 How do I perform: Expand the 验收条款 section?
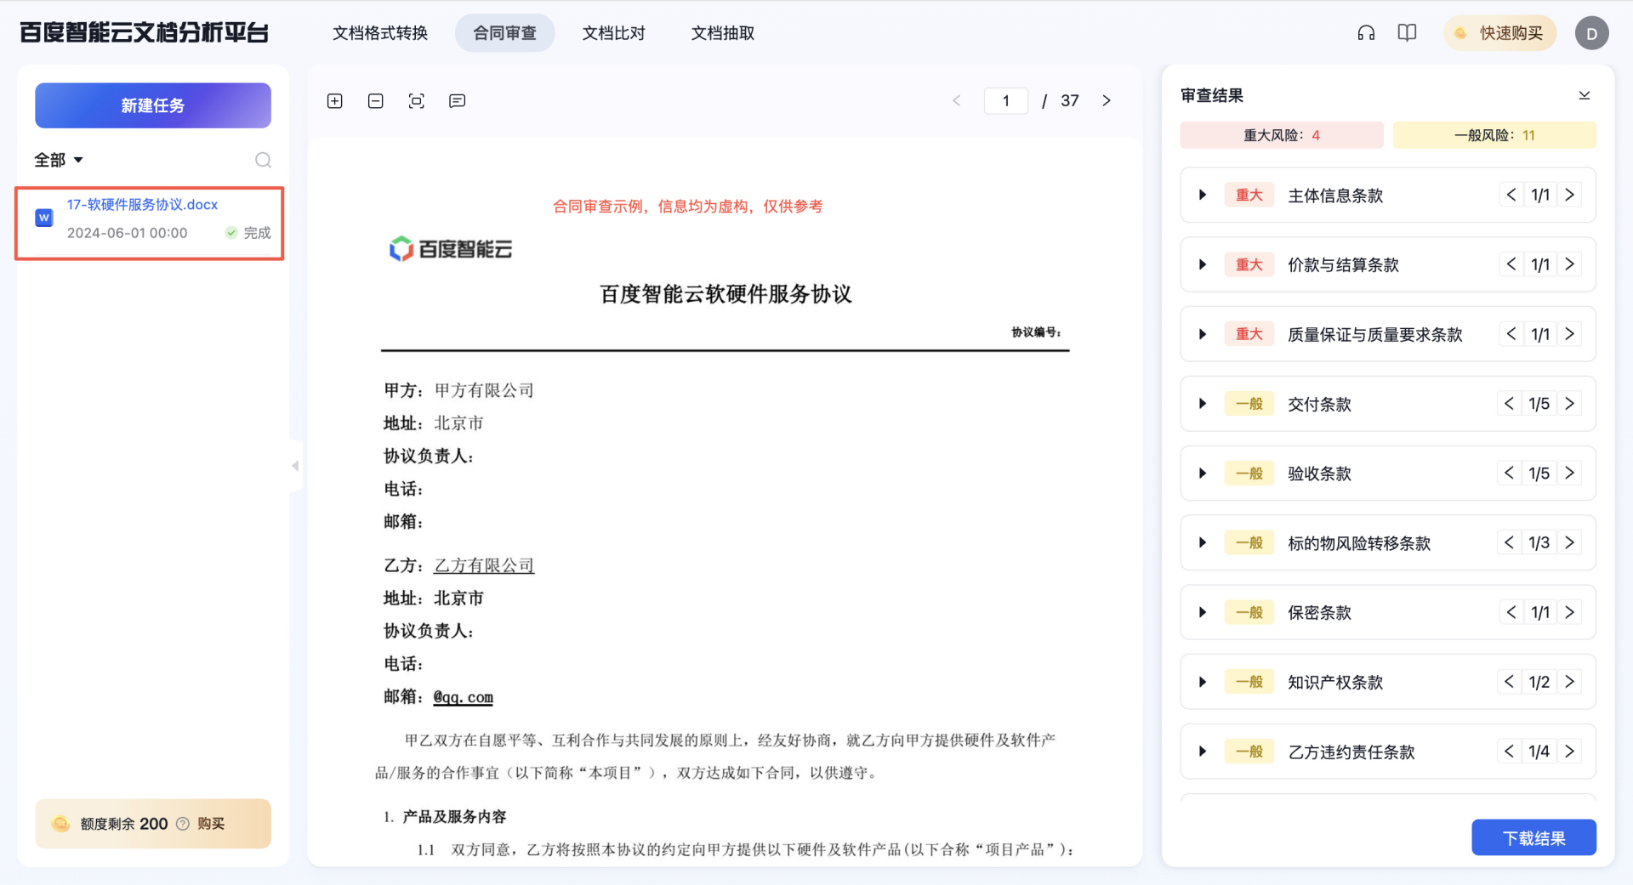tap(1203, 474)
